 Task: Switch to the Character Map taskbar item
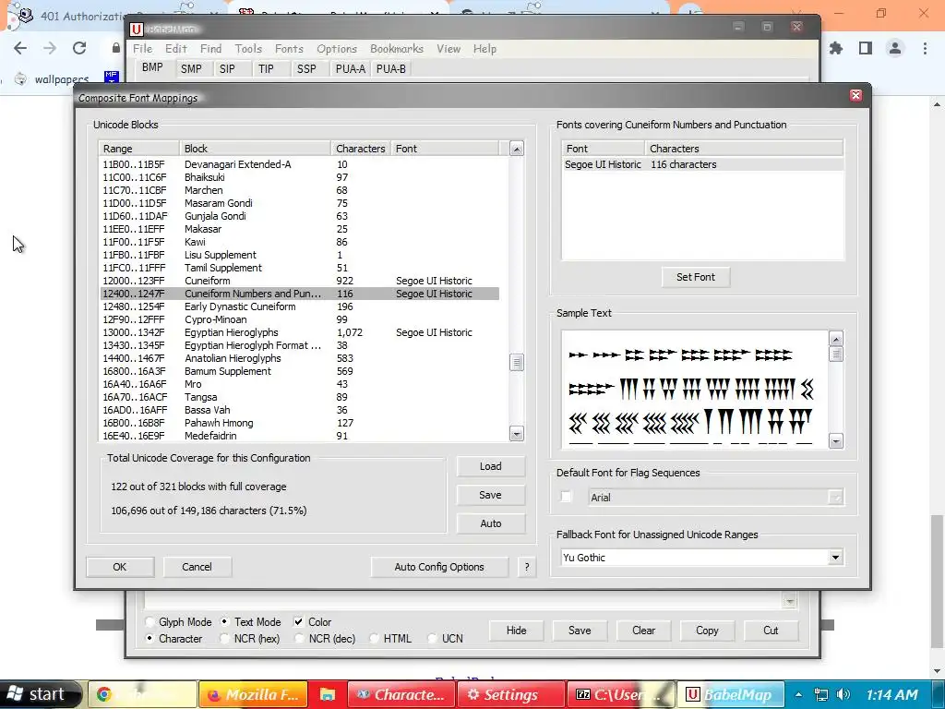click(401, 694)
